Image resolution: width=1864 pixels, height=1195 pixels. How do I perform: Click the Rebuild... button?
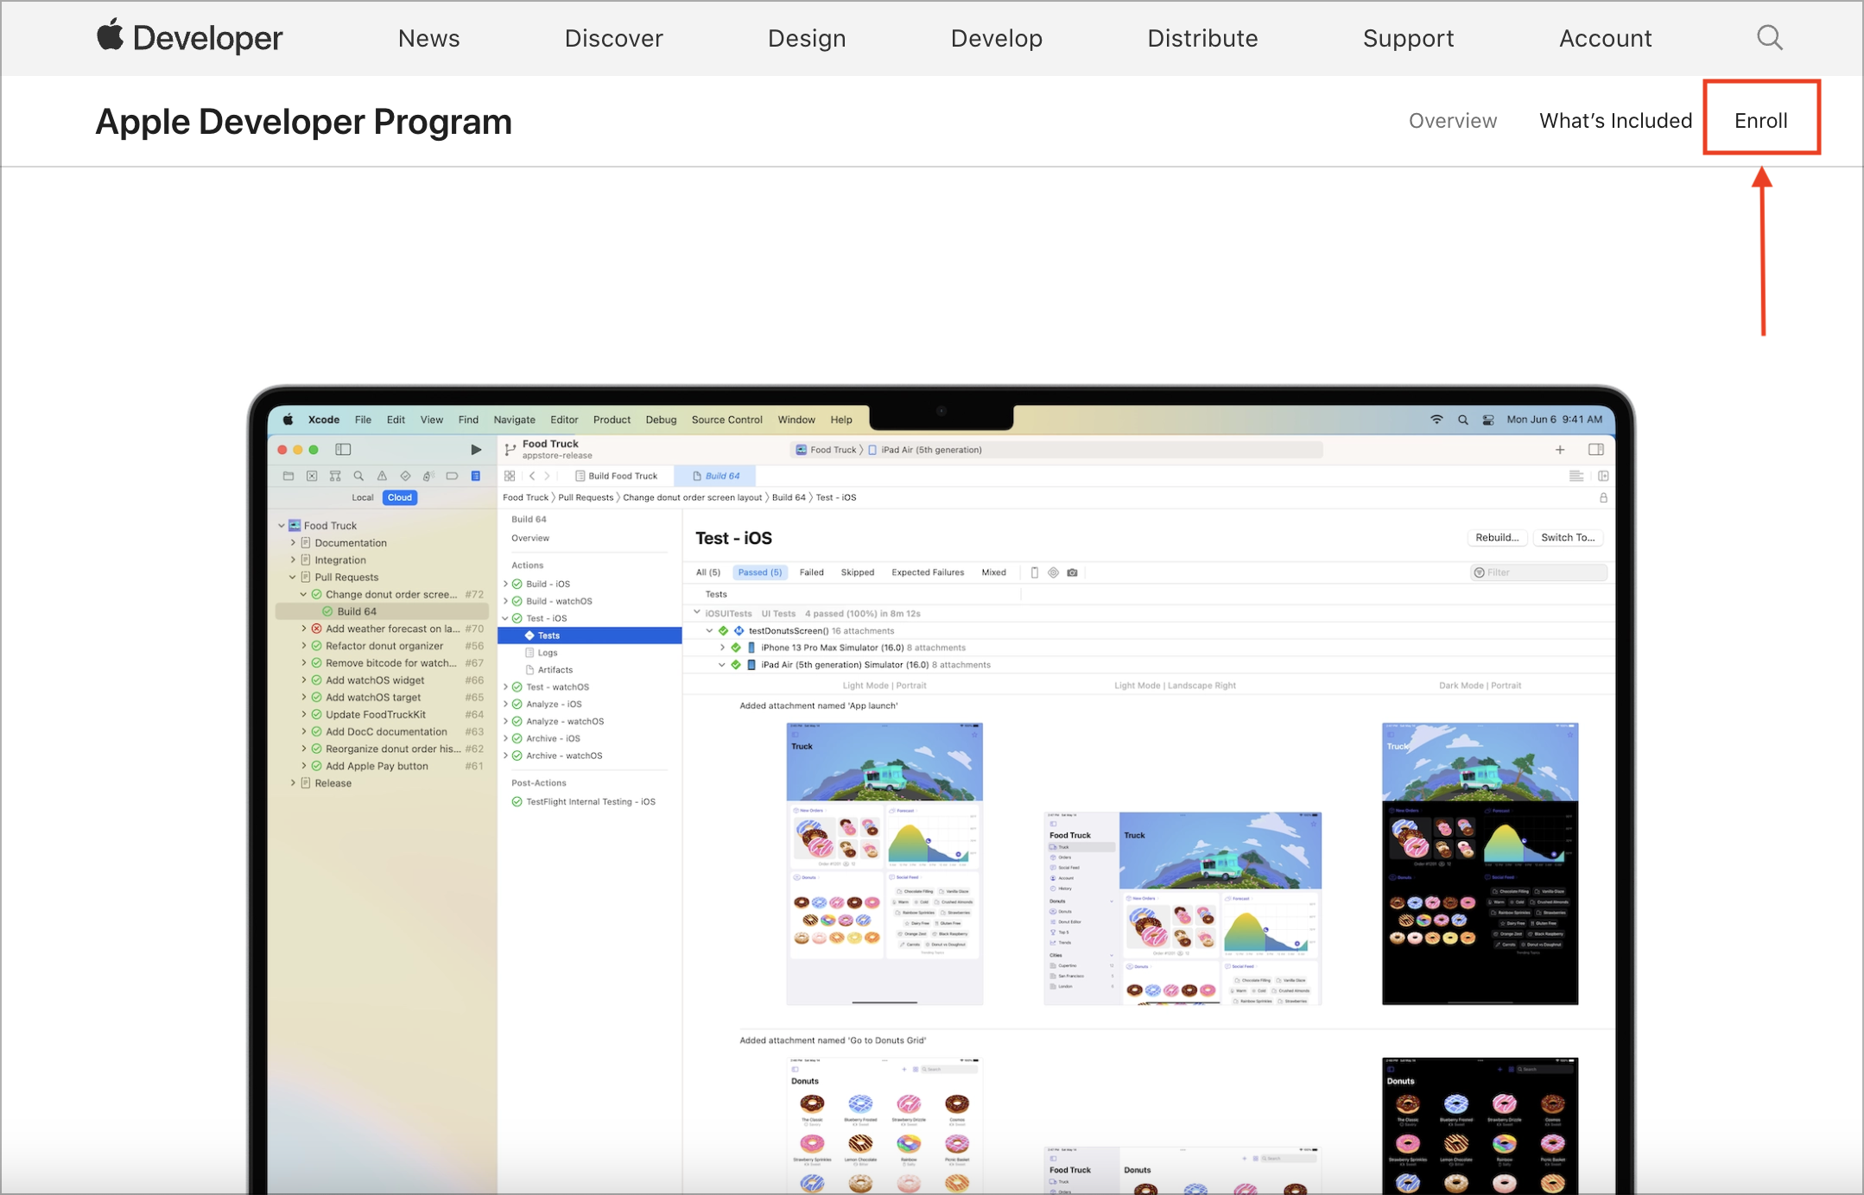pos(1496,537)
